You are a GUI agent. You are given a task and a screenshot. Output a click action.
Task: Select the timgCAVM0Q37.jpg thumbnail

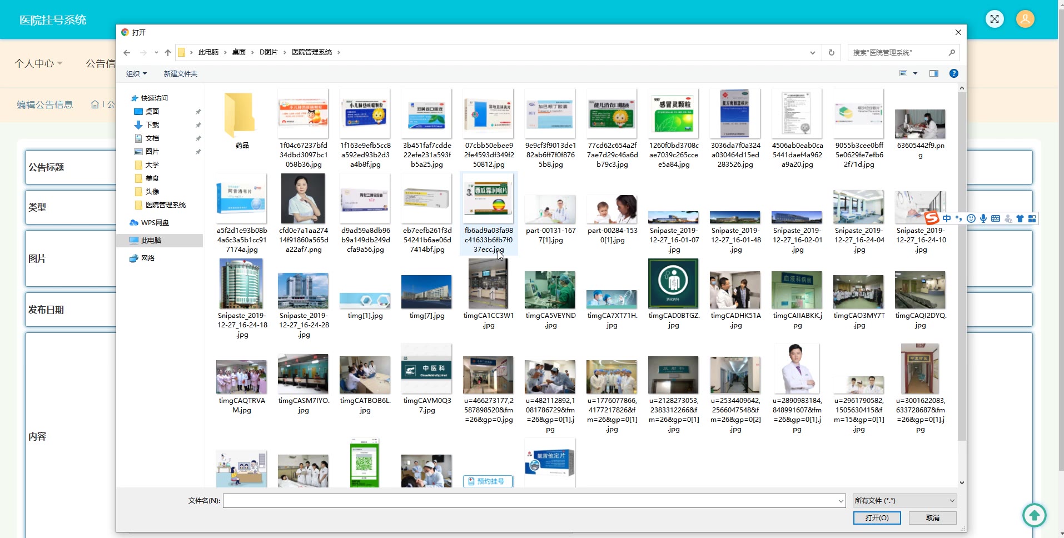pyautogui.click(x=426, y=370)
